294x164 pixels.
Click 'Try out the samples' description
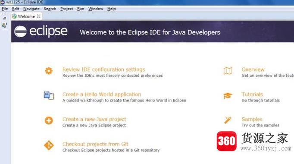point(260,125)
